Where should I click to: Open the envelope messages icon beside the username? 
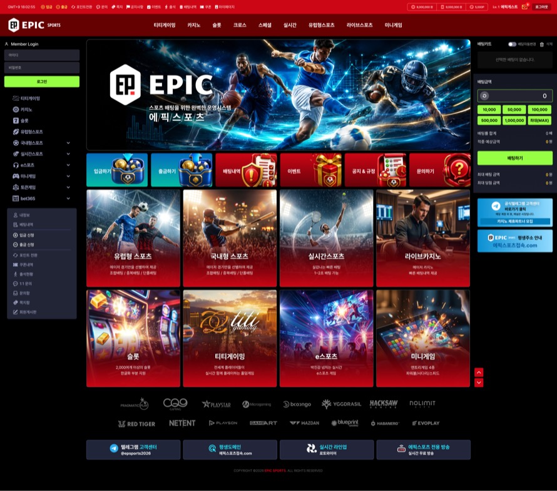[524, 7]
